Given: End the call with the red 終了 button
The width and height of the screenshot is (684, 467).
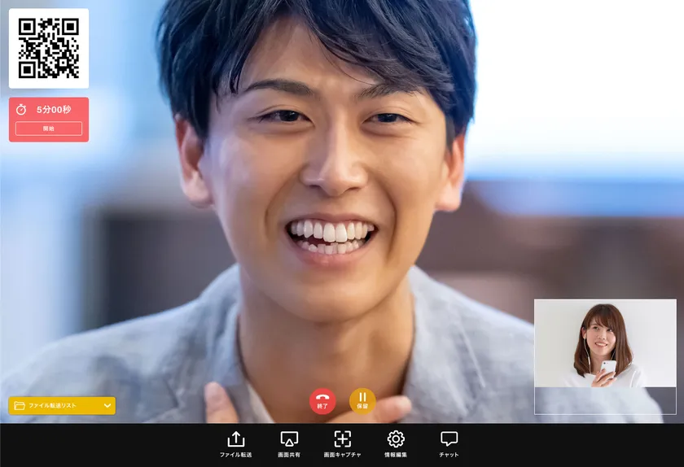Looking at the screenshot, I should tap(322, 401).
